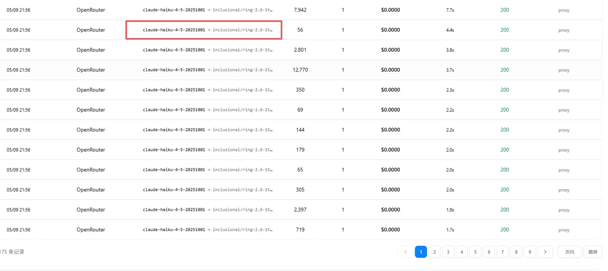Click the 2,397 token count cell
Viewport: 608px width, 271px height.
(x=300, y=210)
